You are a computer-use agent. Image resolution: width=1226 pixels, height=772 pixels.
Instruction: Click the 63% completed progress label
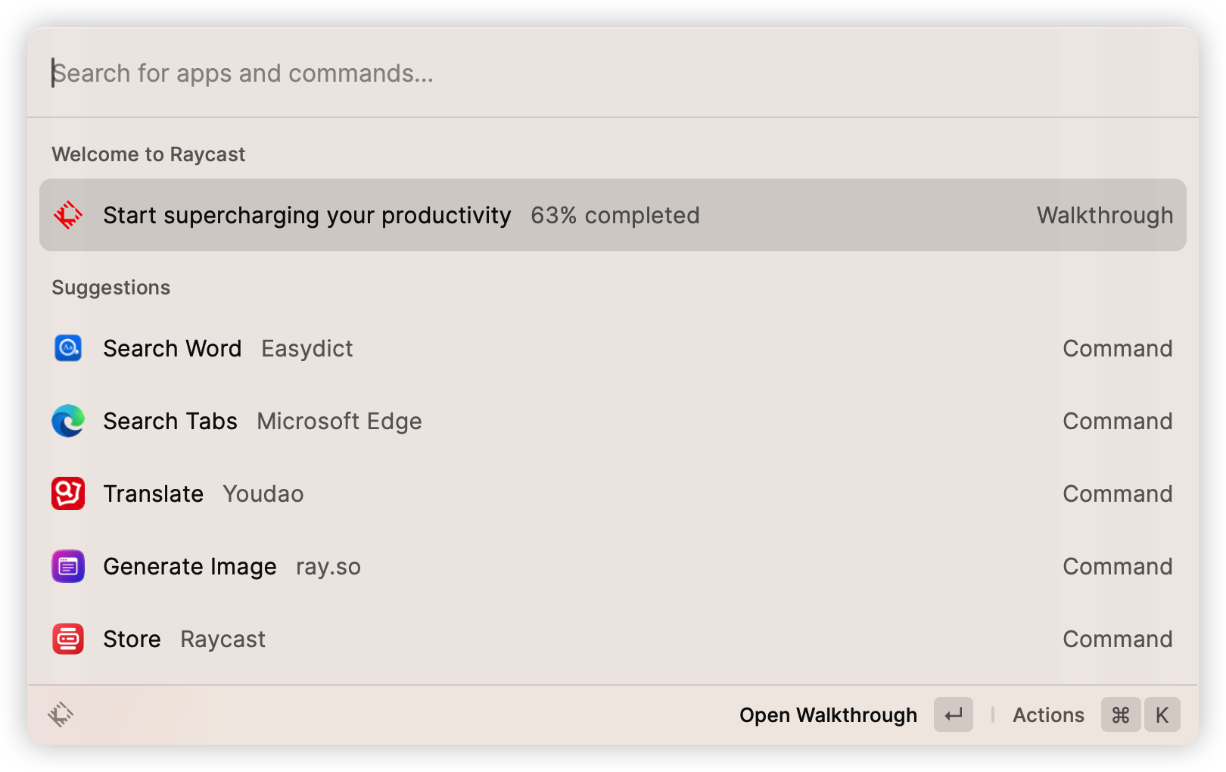[x=615, y=216]
